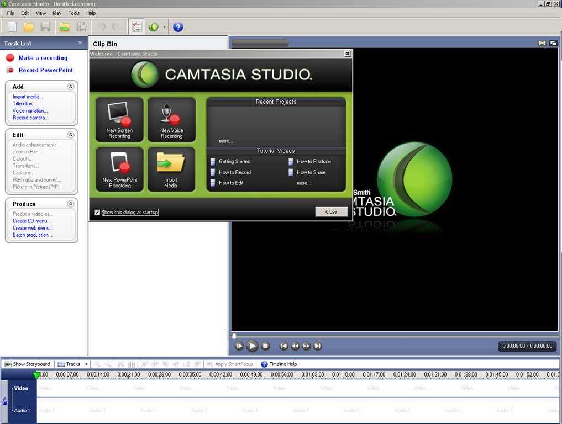Open the dropdown arrow beside Recorder icon

point(165,27)
